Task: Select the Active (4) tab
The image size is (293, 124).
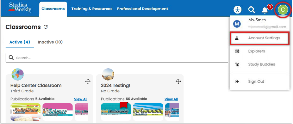Action: click(20, 42)
